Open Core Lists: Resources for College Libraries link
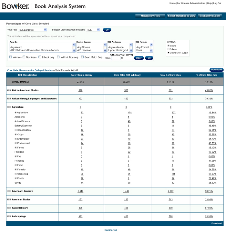The height and width of the screenshot is (233, 226). (30, 70)
